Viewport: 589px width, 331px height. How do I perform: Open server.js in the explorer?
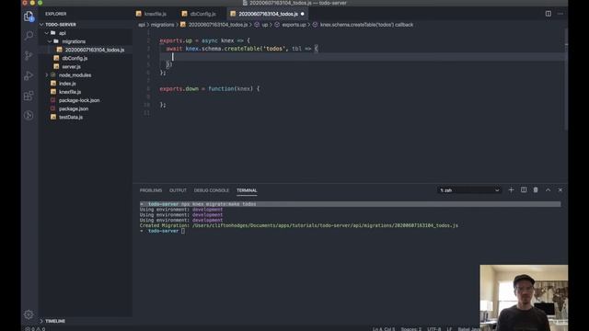(x=72, y=66)
